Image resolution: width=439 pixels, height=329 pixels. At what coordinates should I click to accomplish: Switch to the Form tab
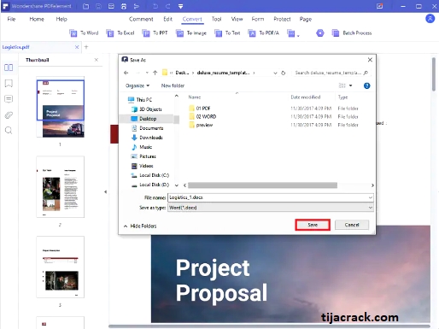258,19
